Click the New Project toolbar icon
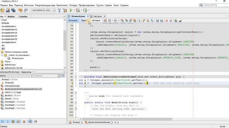 pyautogui.click(x=3, y=10)
